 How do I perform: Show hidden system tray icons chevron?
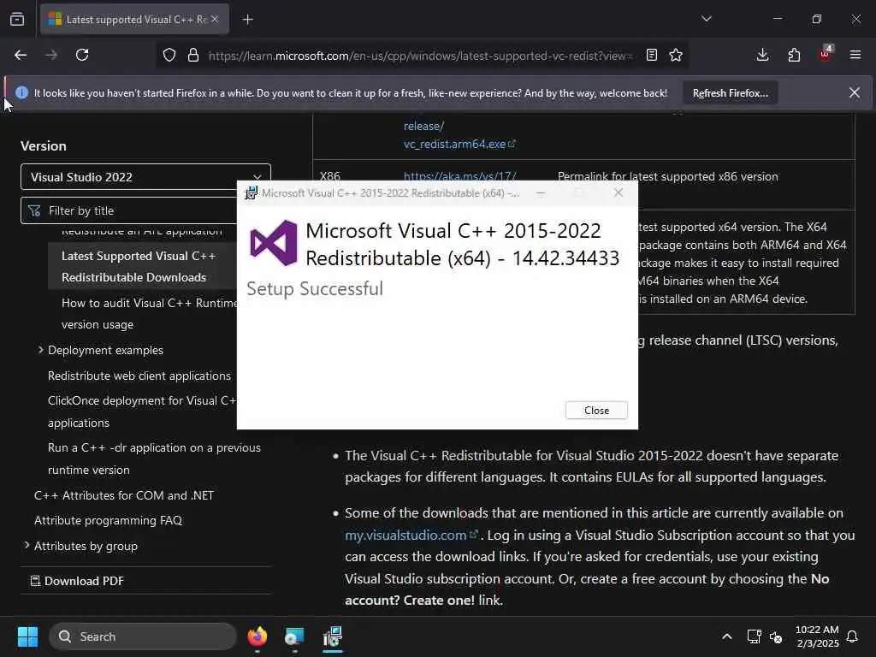tap(727, 636)
